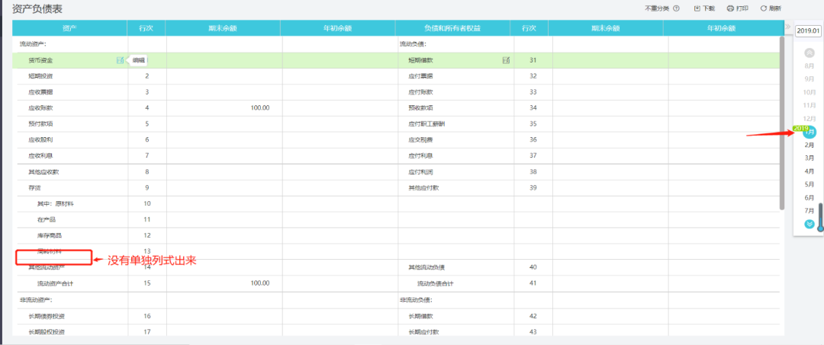824x345 pixels.
Task: Click the 存货 row label
Action: (x=34, y=187)
